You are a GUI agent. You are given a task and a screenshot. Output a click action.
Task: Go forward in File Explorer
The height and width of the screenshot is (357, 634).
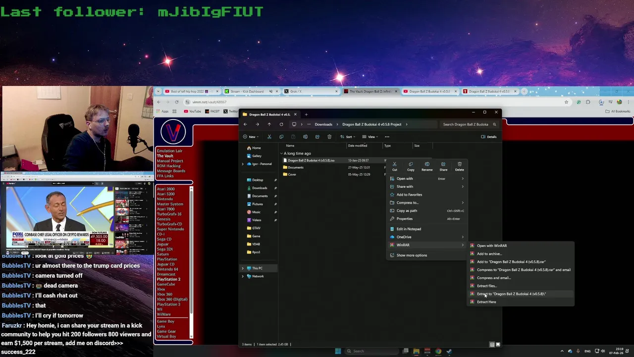point(257,124)
